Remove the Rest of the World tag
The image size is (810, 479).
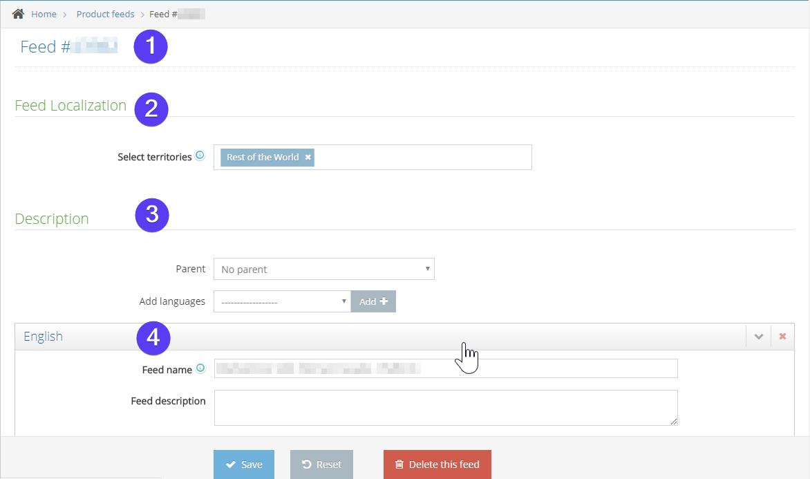[x=308, y=158]
